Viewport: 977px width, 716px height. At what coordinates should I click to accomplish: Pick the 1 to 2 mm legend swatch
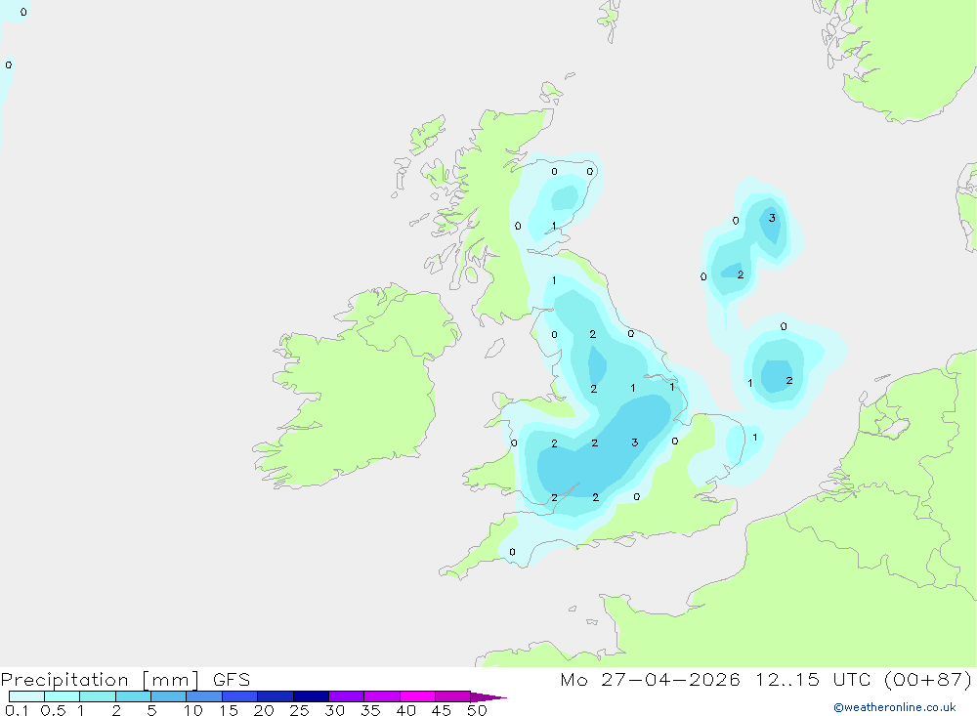point(97,696)
